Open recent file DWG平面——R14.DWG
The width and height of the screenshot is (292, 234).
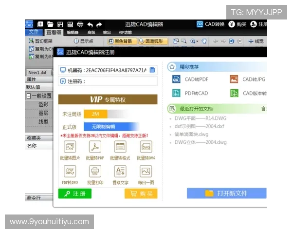point(201,118)
